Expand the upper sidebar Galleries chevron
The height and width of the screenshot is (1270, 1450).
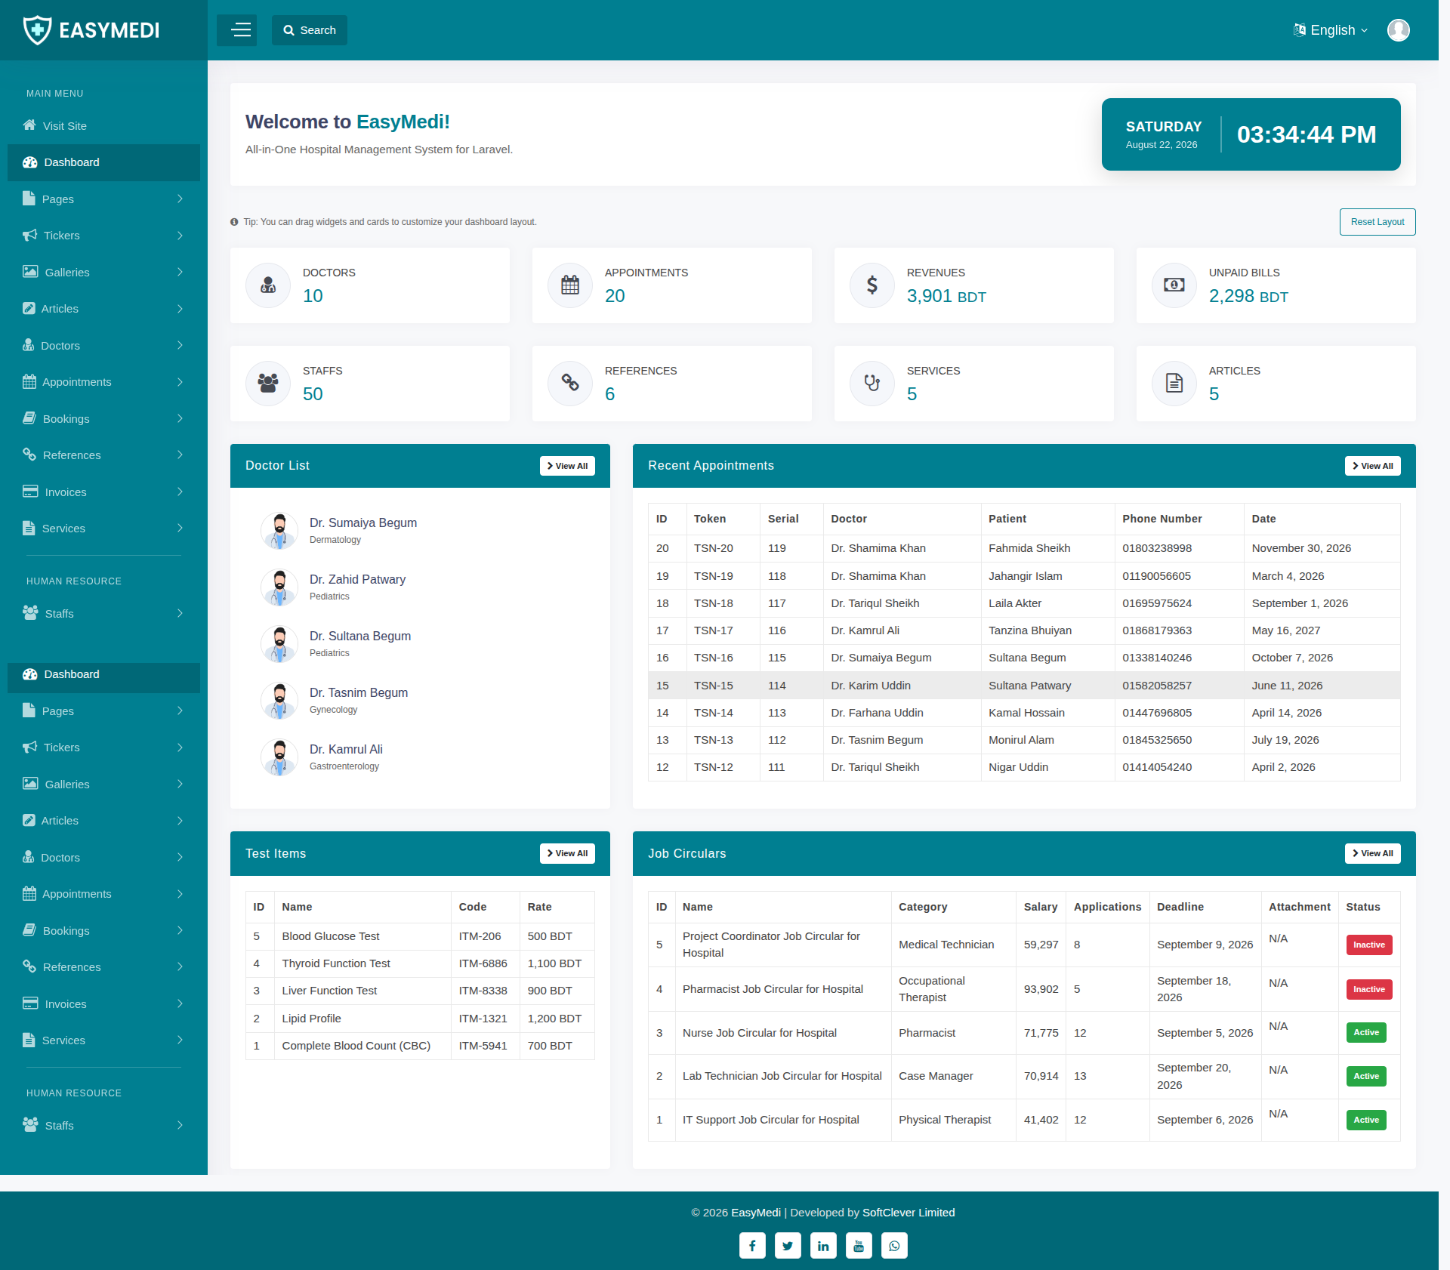(180, 272)
